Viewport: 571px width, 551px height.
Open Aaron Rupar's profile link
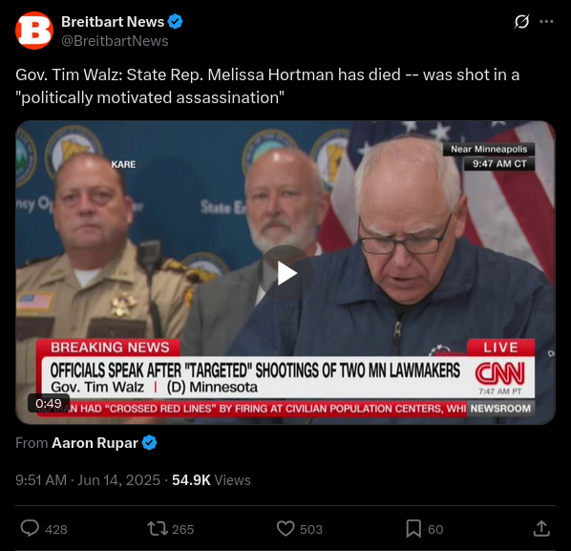[95, 443]
